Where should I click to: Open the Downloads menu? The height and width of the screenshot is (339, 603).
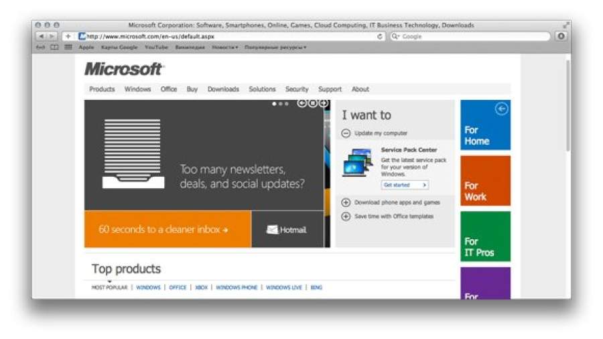tap(223, 89)
